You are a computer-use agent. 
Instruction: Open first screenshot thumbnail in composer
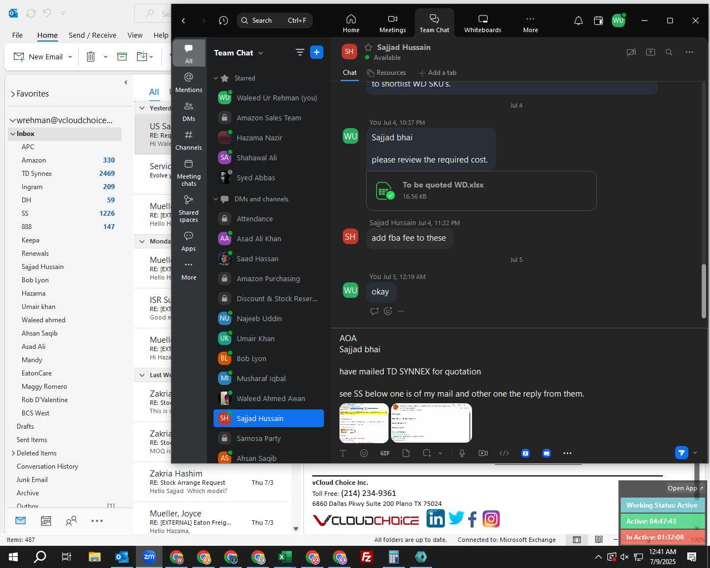(364, 423)
